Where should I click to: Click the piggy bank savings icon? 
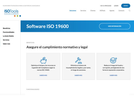(x=43, y=60)
